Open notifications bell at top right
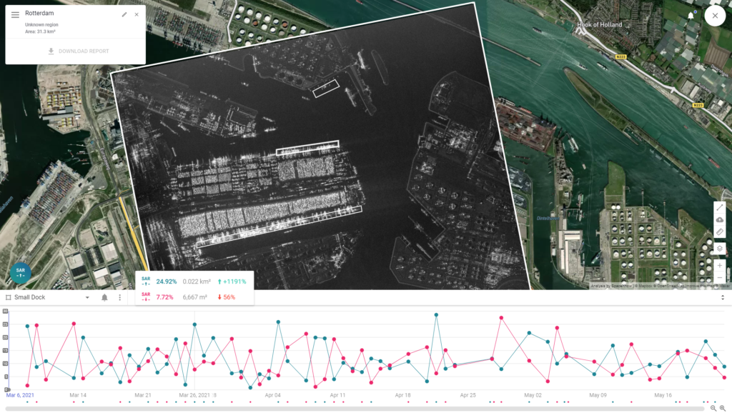 691,16
